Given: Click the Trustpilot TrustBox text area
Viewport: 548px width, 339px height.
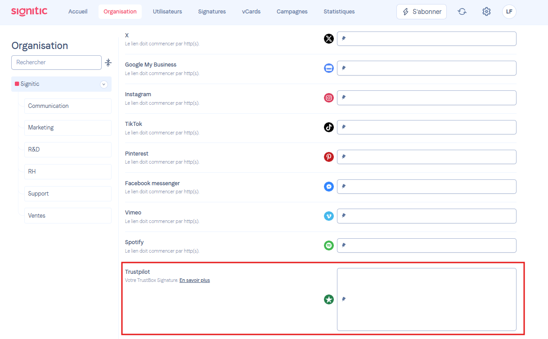Looking at the screenshot, I should [x=427, y=299].
